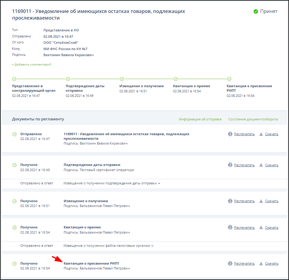Click Добавить комментарий link
289x280 pixels.
[32, 64]
